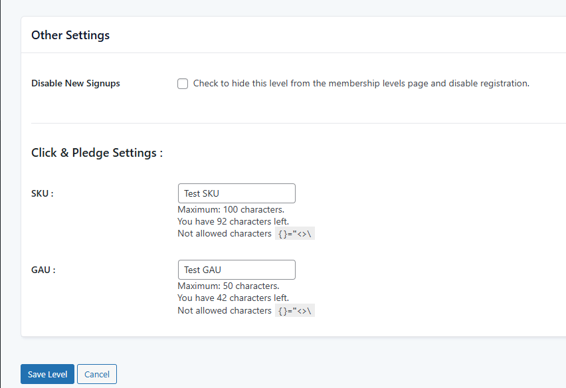Click the 'You have 42 characters left.' counter
Viewport: 566px width, 388px height.
point(233,298)
